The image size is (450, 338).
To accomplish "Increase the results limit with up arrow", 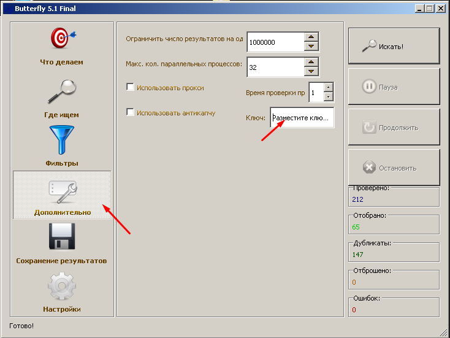I will point(311,37).
